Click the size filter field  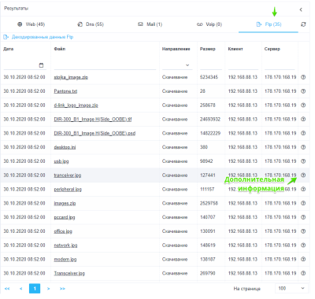[x=211, y=65]
